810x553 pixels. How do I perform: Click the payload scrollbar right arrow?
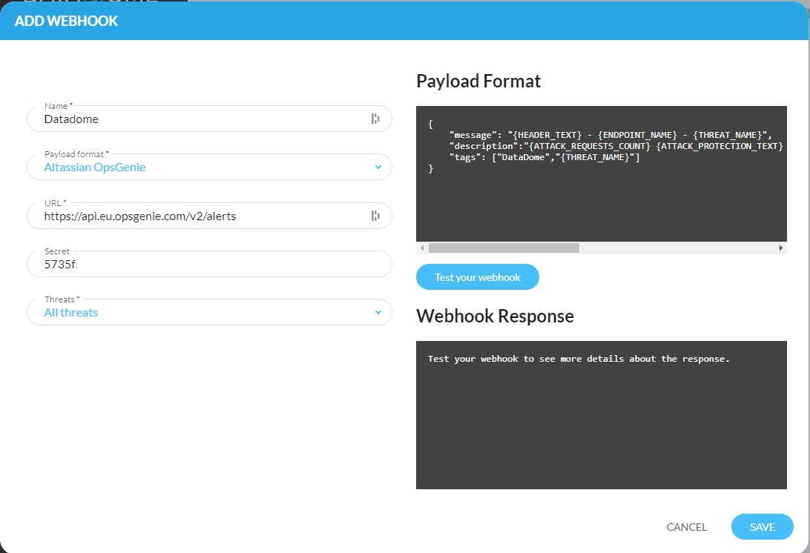coord(780,248)
